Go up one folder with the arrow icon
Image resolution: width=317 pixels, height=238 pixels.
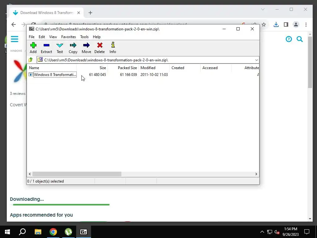pyautogui.click(x=31, y=60)
